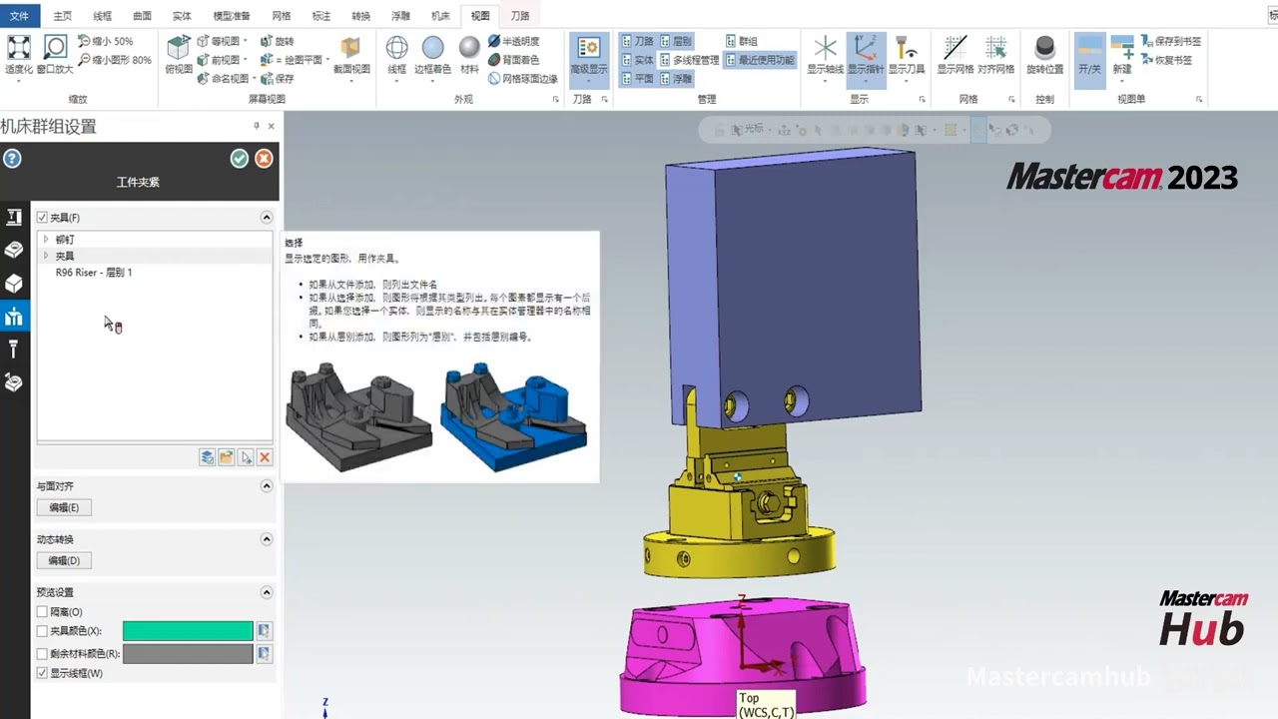Switch to the 转换 ribbon tab
Screen dimensions: 1278x719
click(x=361, y=16)
